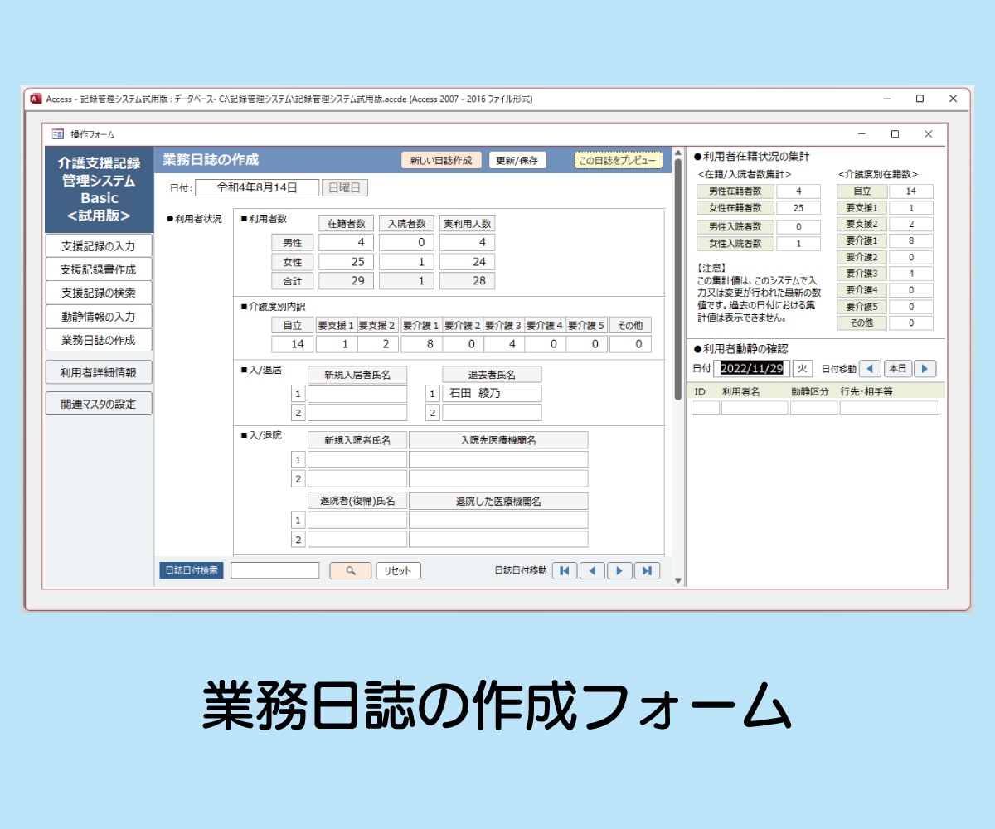Click 行先・相手等 cell in 利用者動静 list
995x829 pixels.
(x=889, y=408)
